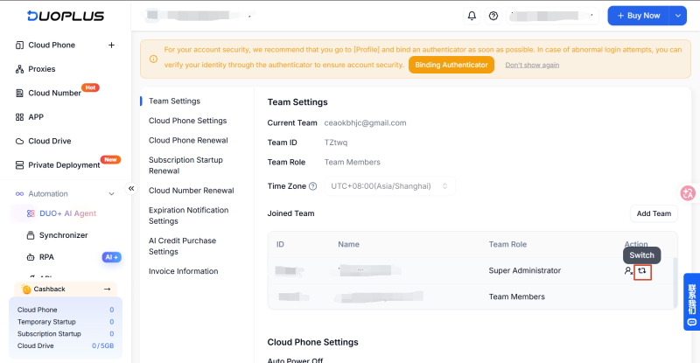Click the New badge on Private Deployment
This screenshot has height=363, width=700.
(x=110, y=159)
